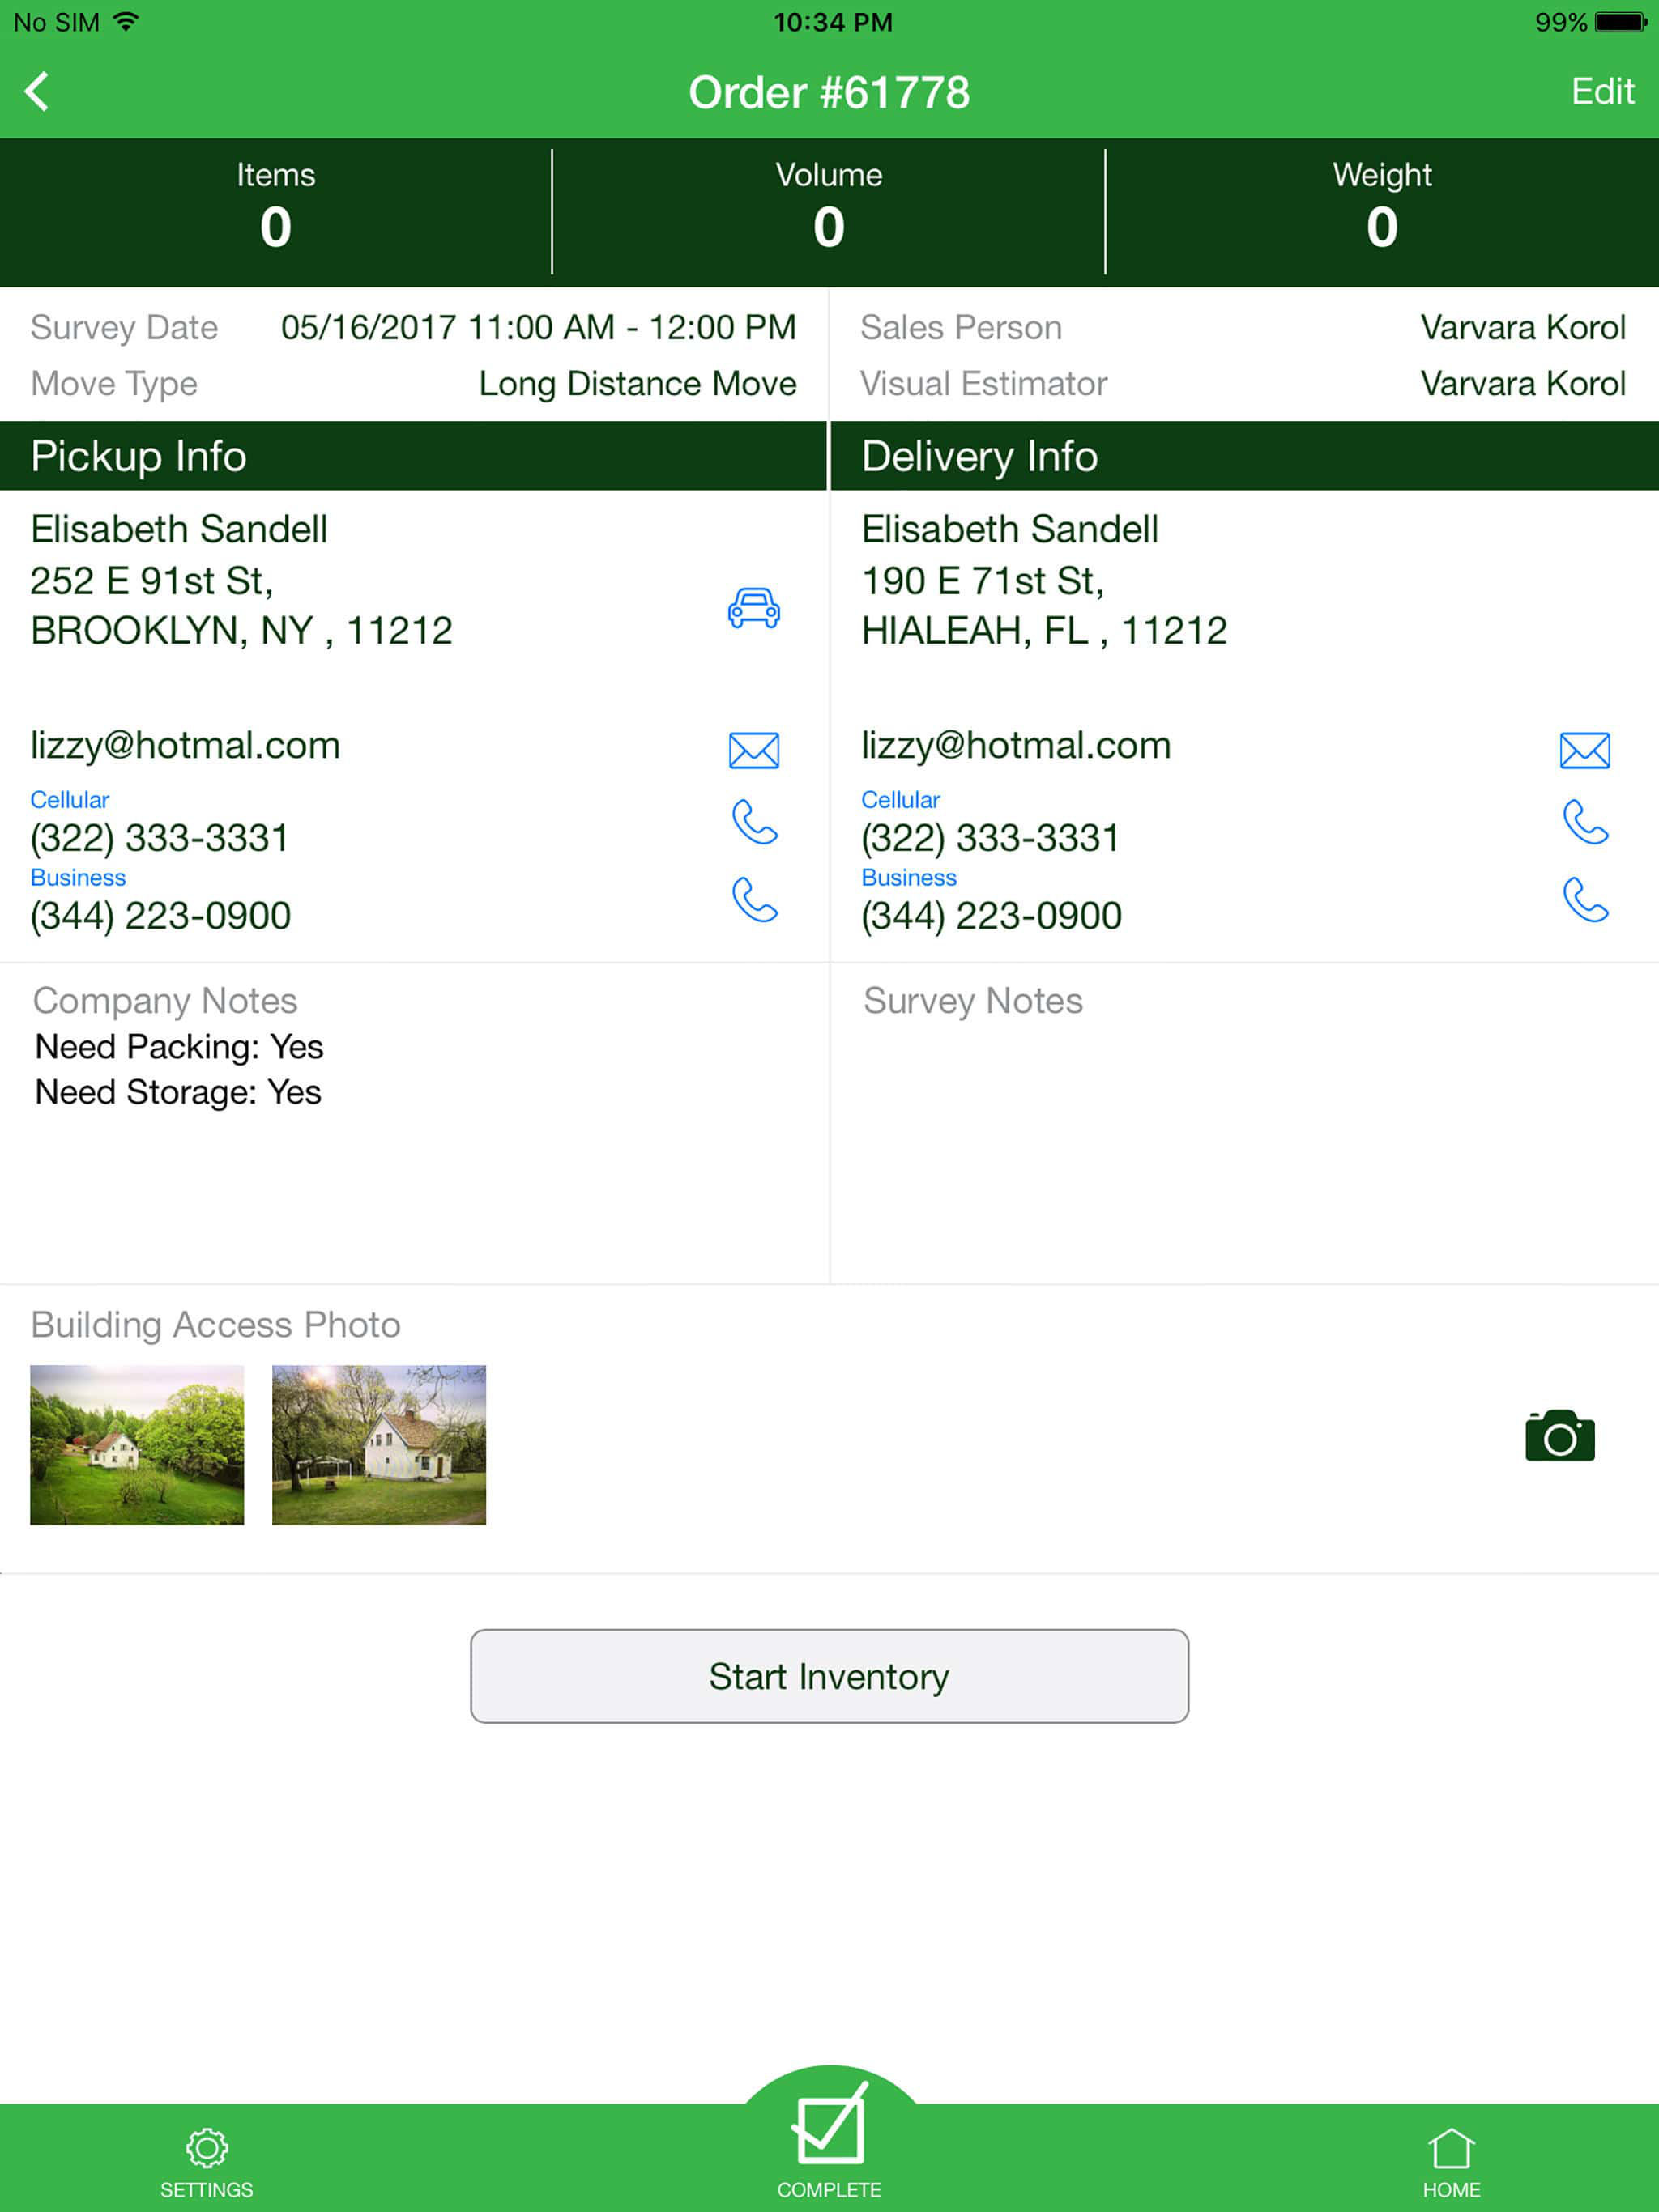Select the Items count tile
This screenshot has height=2212, width=1659.
(x=275, y=211)
